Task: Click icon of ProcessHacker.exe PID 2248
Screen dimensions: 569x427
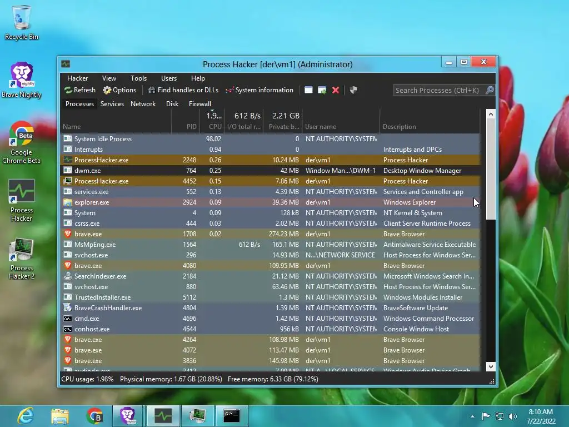Action: (x=67, y=160)
